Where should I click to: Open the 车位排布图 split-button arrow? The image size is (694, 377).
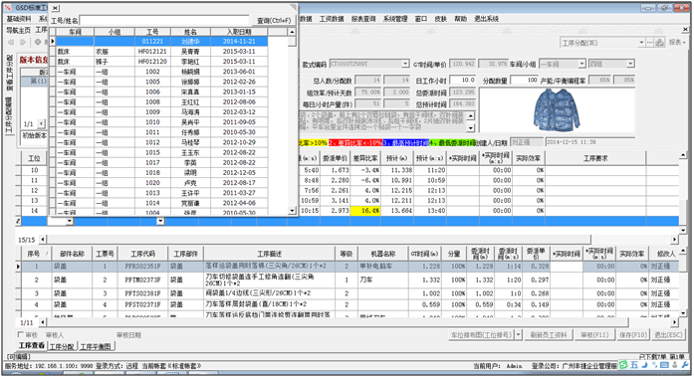519,335
